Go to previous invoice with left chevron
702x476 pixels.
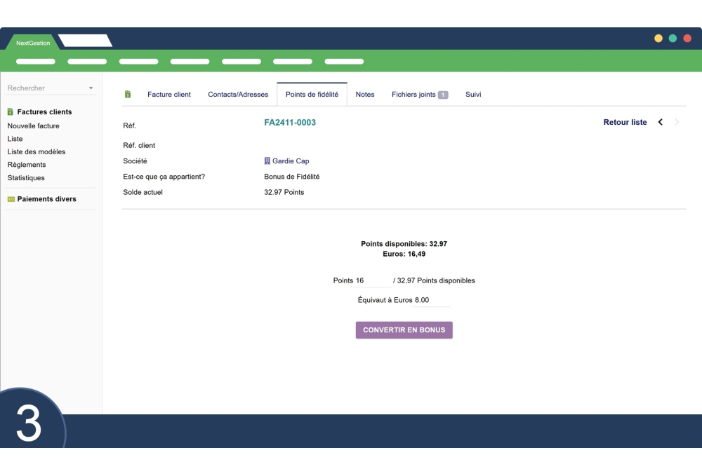pyautogui.click(x=660, y=123)
